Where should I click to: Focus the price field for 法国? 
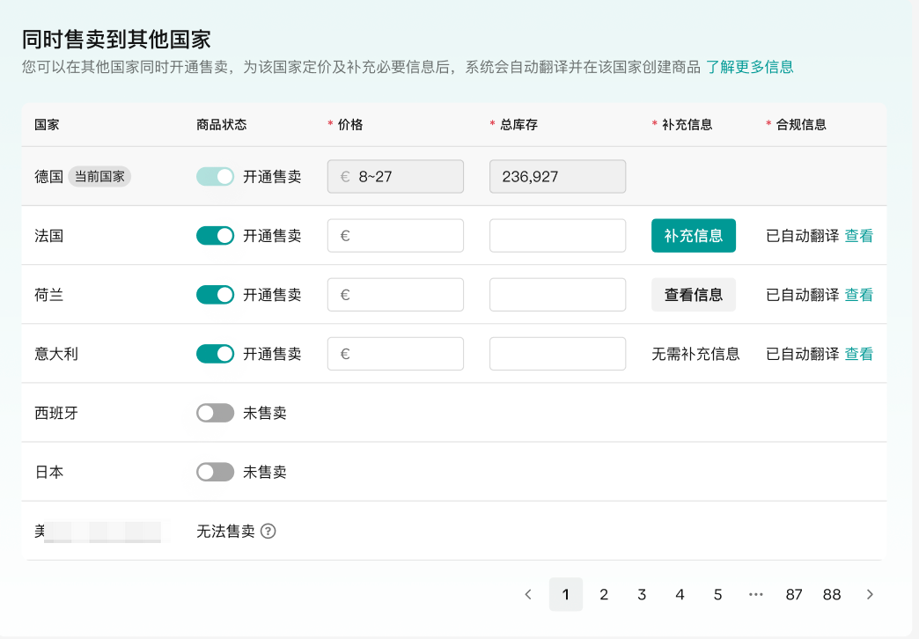point(405,235)
